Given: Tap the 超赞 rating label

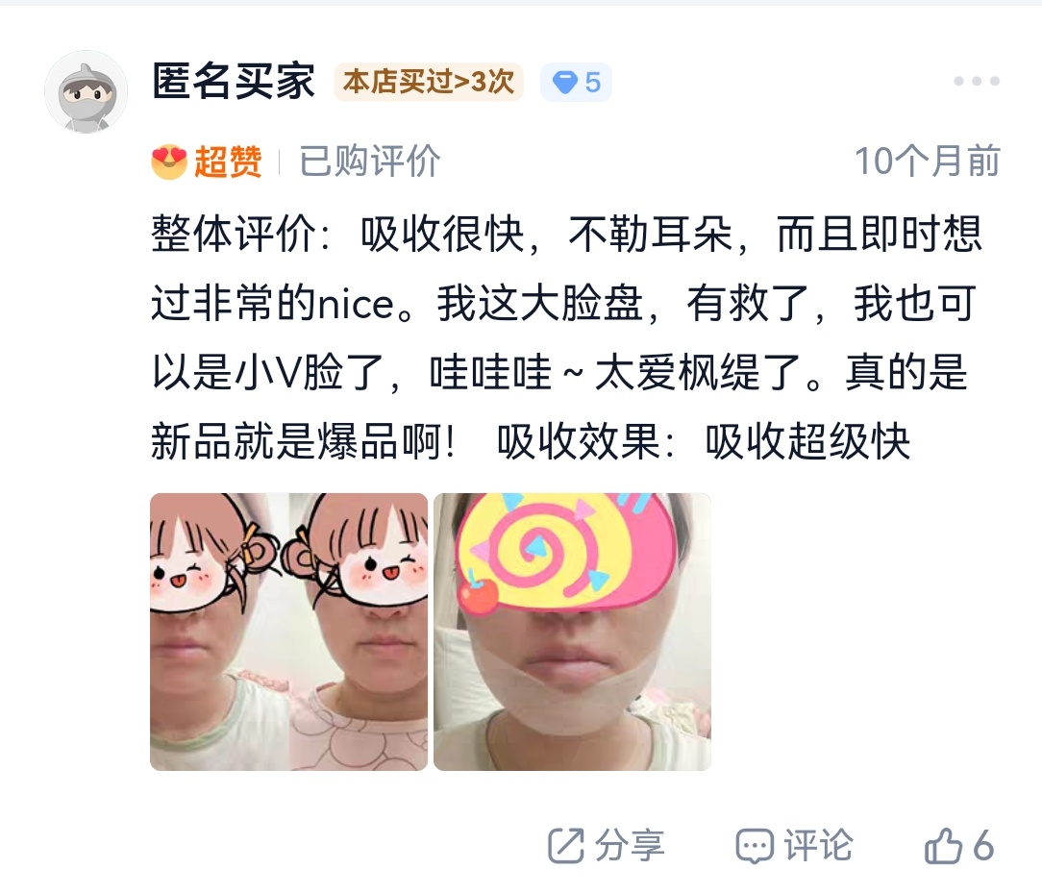Looking at the screenshot, I should coord(228,161).
